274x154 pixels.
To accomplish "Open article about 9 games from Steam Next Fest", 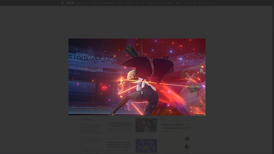I will (x=120, y=124).
